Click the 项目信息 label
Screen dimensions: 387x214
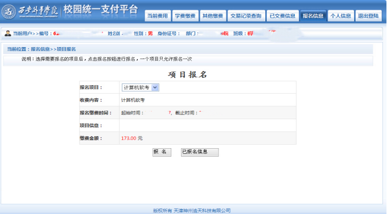tap(91, 125)
